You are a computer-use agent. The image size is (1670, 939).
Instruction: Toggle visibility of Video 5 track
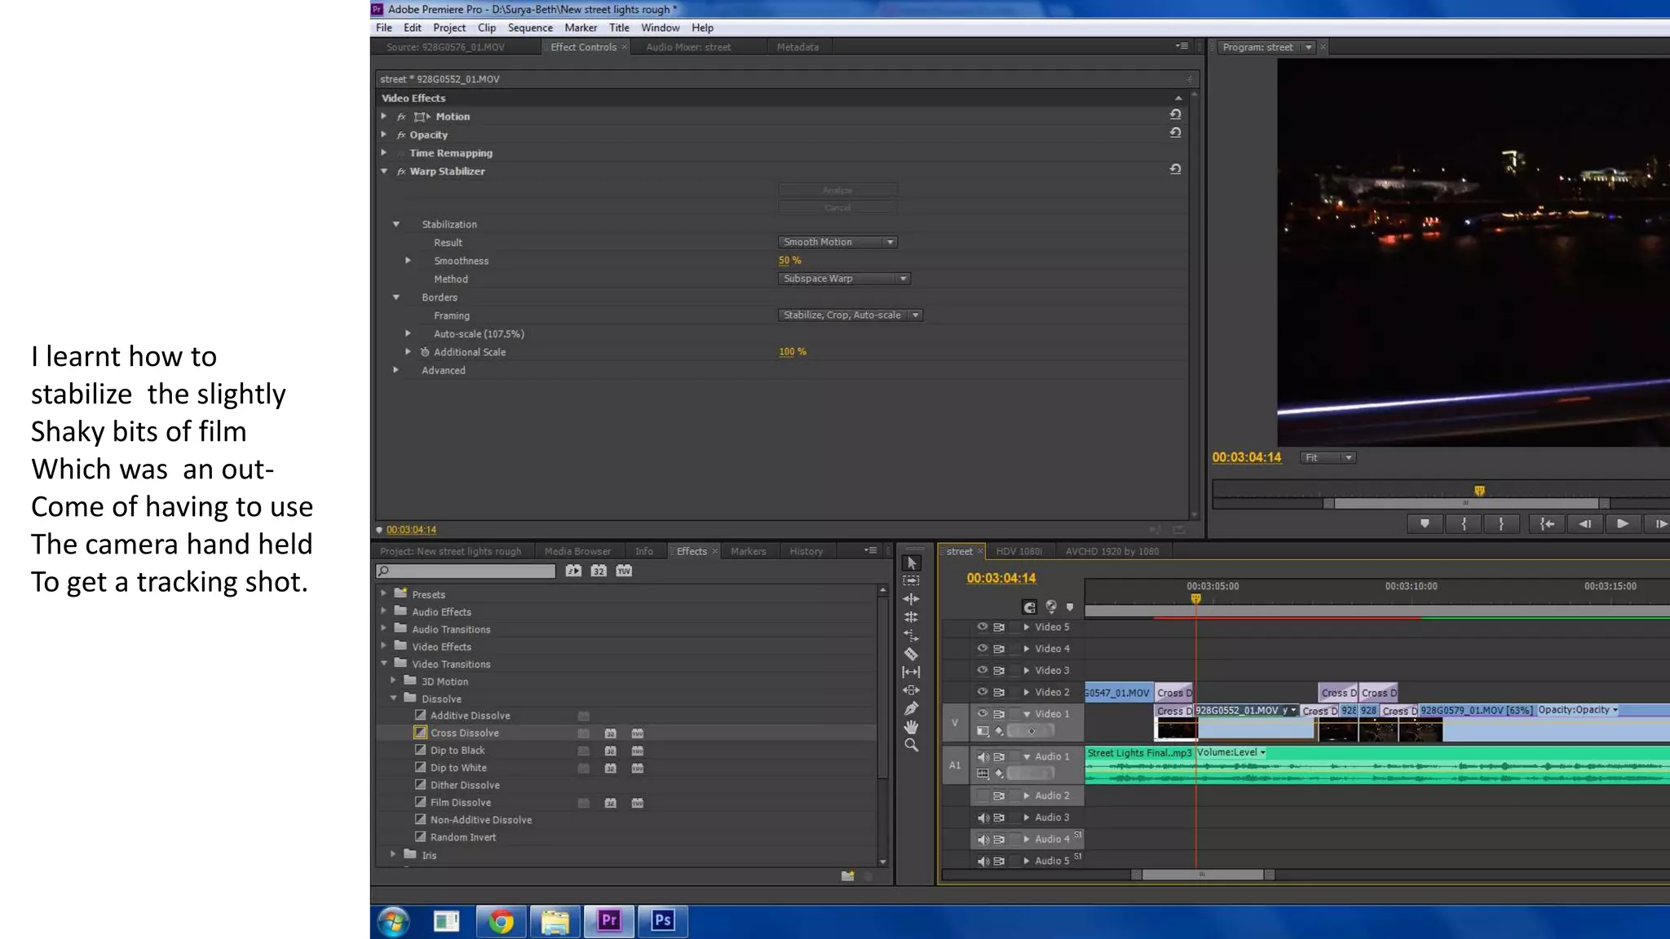tap(982, 627)
